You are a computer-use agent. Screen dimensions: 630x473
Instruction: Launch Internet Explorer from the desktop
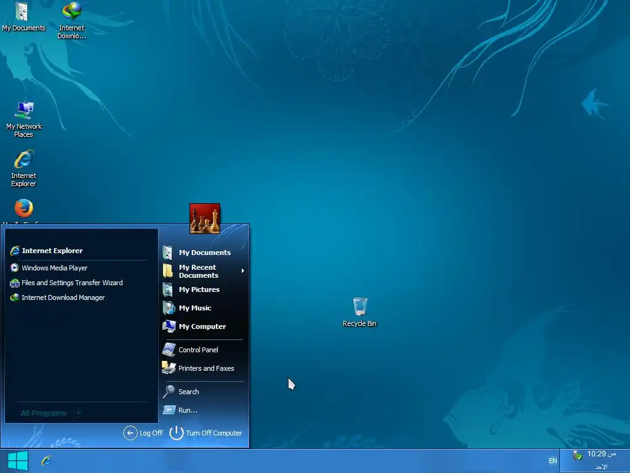(x=24, y=168)
